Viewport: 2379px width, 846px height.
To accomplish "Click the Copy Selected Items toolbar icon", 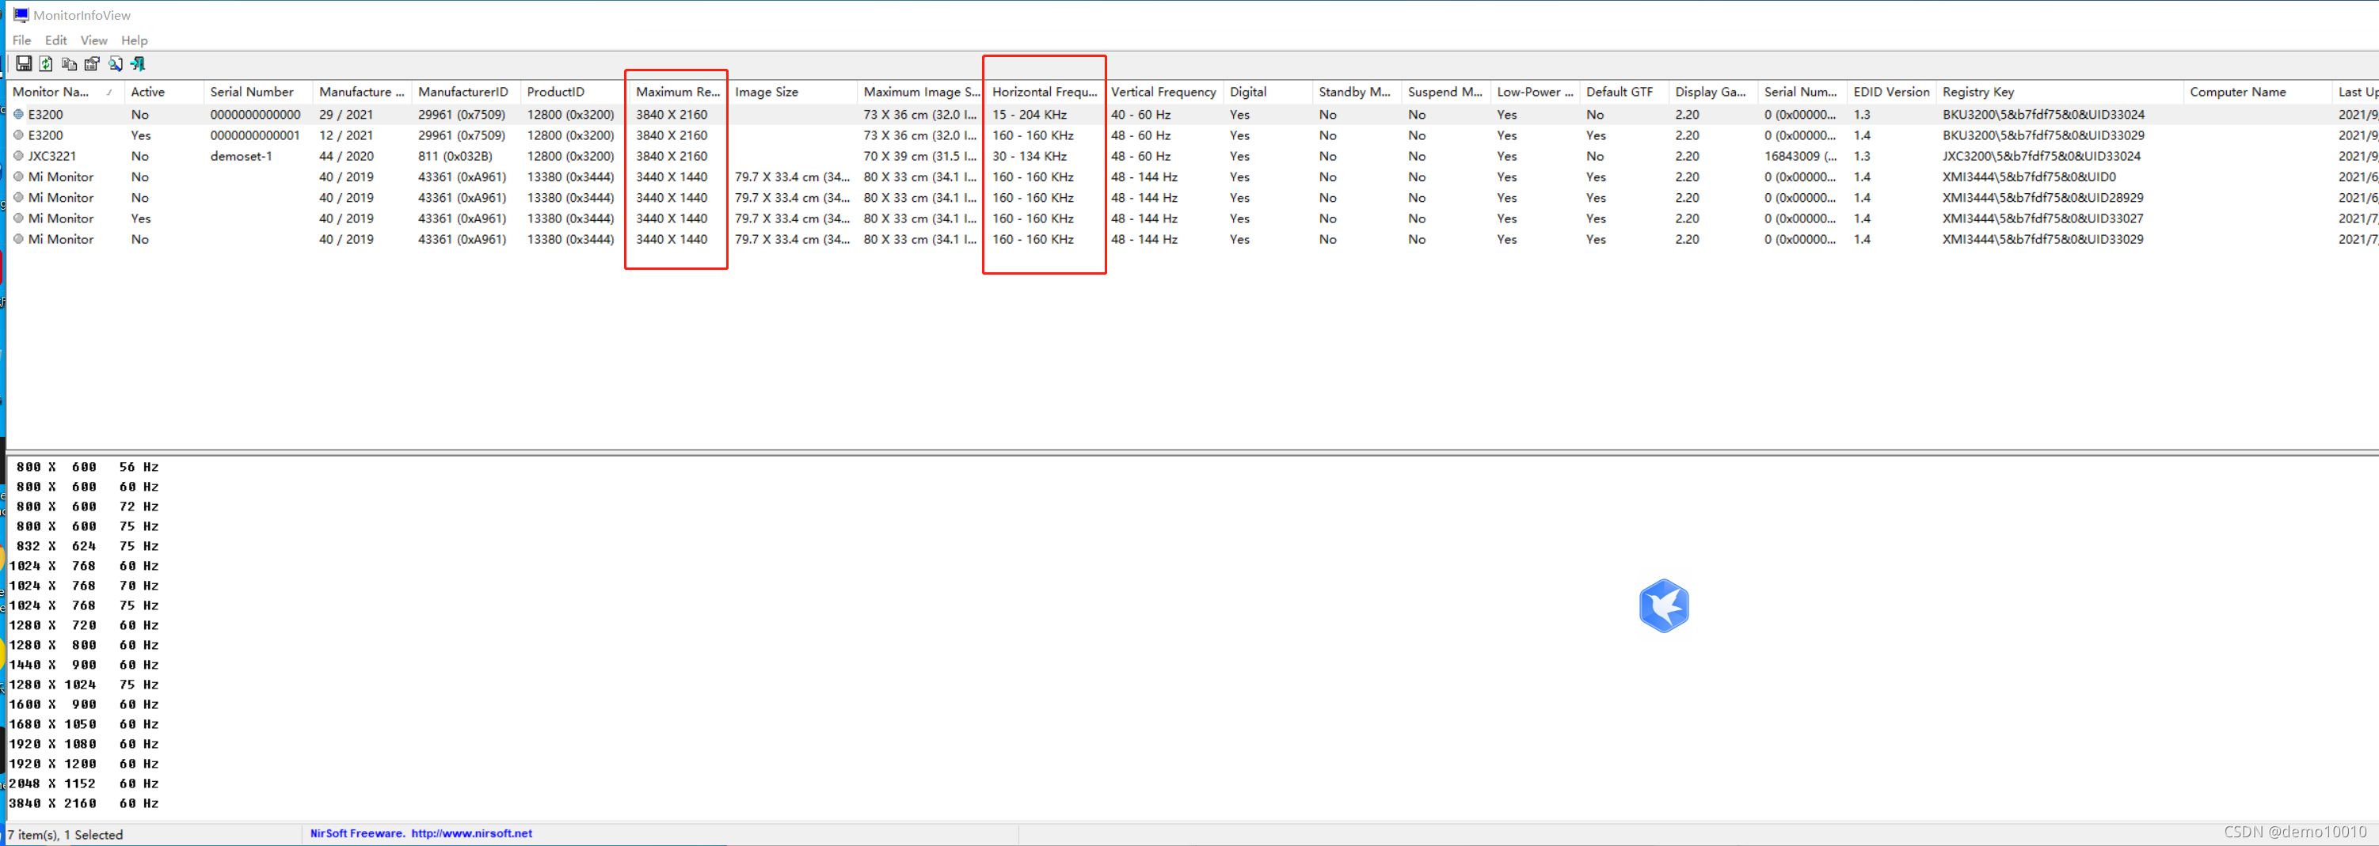I will (x=69, y=63).
